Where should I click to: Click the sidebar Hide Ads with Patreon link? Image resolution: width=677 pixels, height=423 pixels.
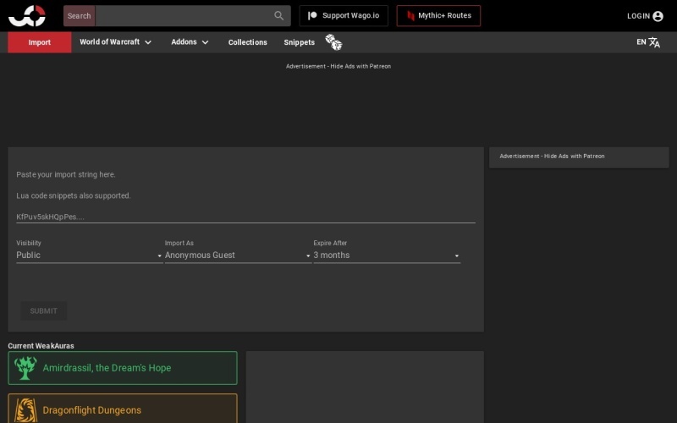[x=575, y=157]
